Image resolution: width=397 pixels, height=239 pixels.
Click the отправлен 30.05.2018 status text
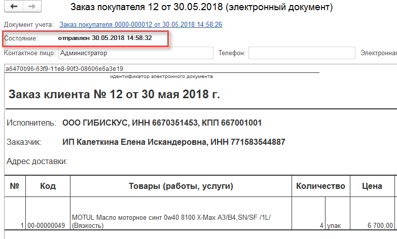104,38
